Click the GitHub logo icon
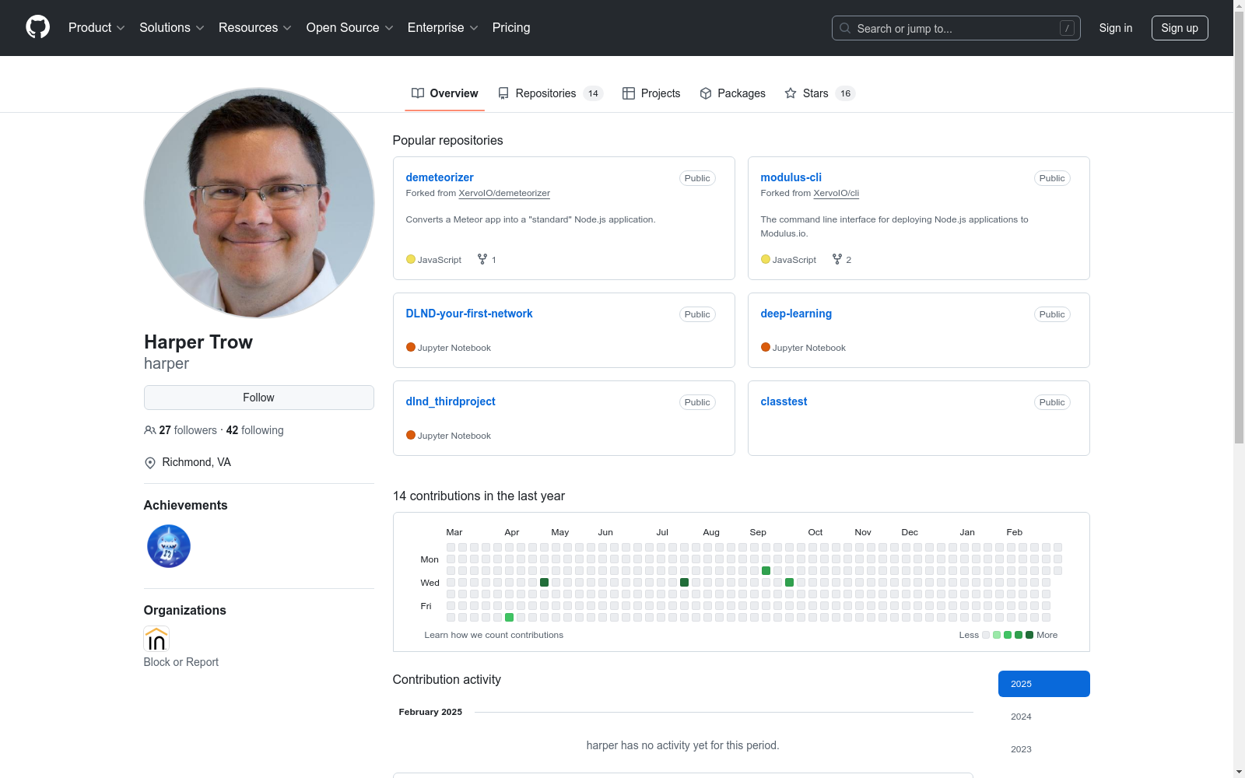Viewport: 1245px width, 778px height. pyautogui.click(x=37, y=27)
